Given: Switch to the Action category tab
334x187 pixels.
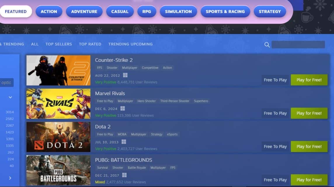Looking at the screenshot, I should pyautogui.click(x=49, y=12).
